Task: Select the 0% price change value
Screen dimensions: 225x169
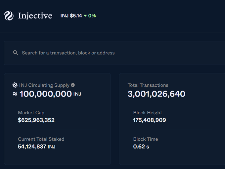Action: (92, 15)
